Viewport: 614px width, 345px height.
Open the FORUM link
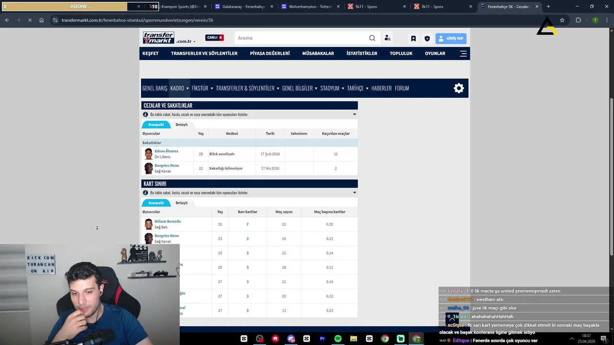pos(402,88)
